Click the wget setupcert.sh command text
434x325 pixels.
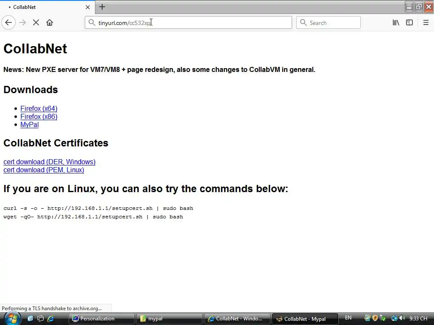pos(93,217)
